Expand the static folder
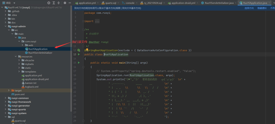 point(19,68)
